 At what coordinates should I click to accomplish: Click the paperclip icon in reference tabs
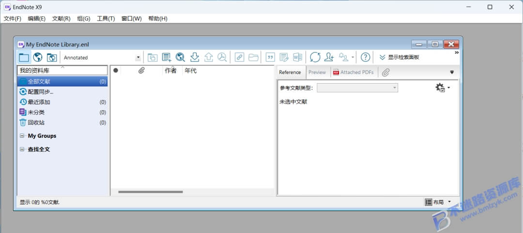coord(385,72)
